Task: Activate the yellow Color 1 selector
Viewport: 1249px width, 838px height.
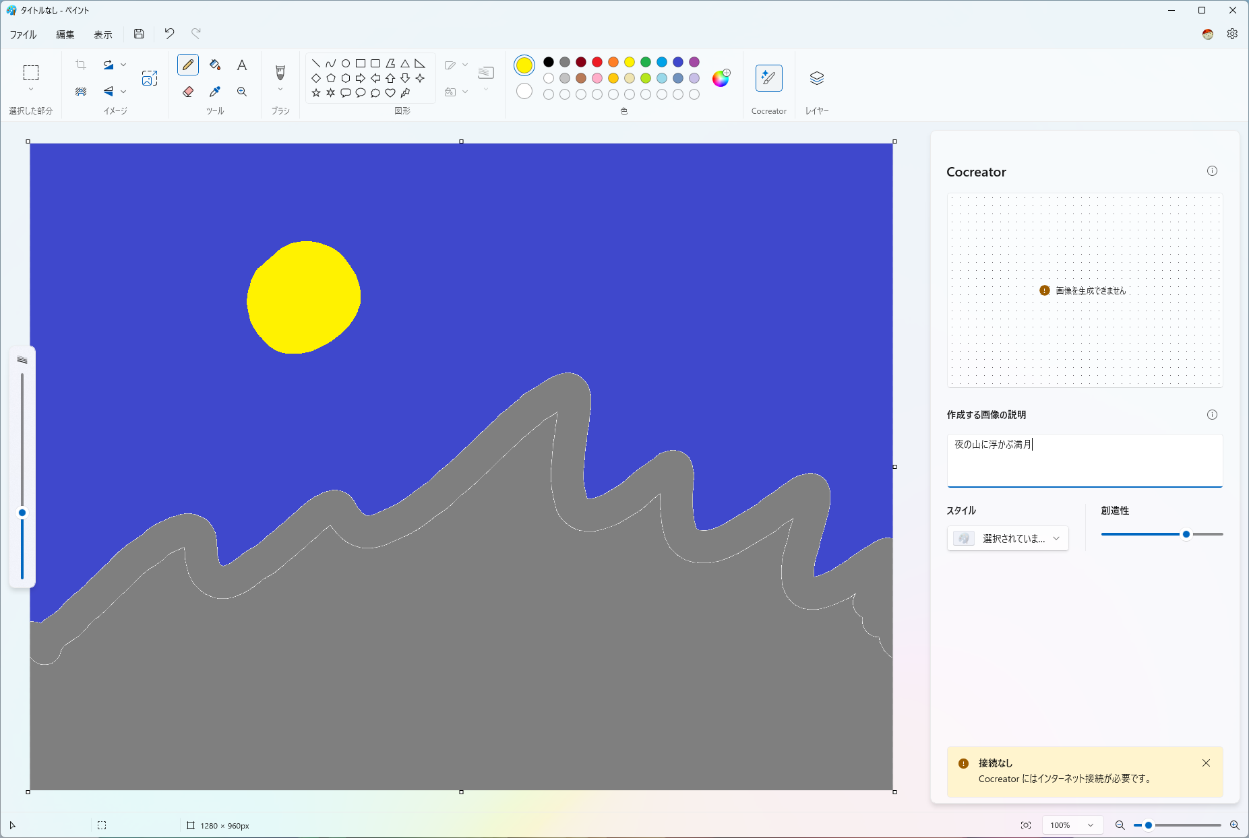Action: pyautogui.click(x=524, y=65)
